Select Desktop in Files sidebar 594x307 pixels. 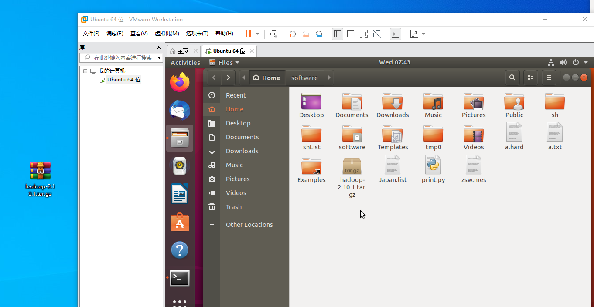pos(246,123)
